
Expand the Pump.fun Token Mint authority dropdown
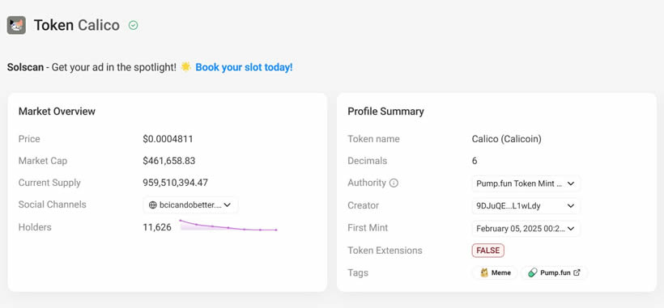coord(526,184)
